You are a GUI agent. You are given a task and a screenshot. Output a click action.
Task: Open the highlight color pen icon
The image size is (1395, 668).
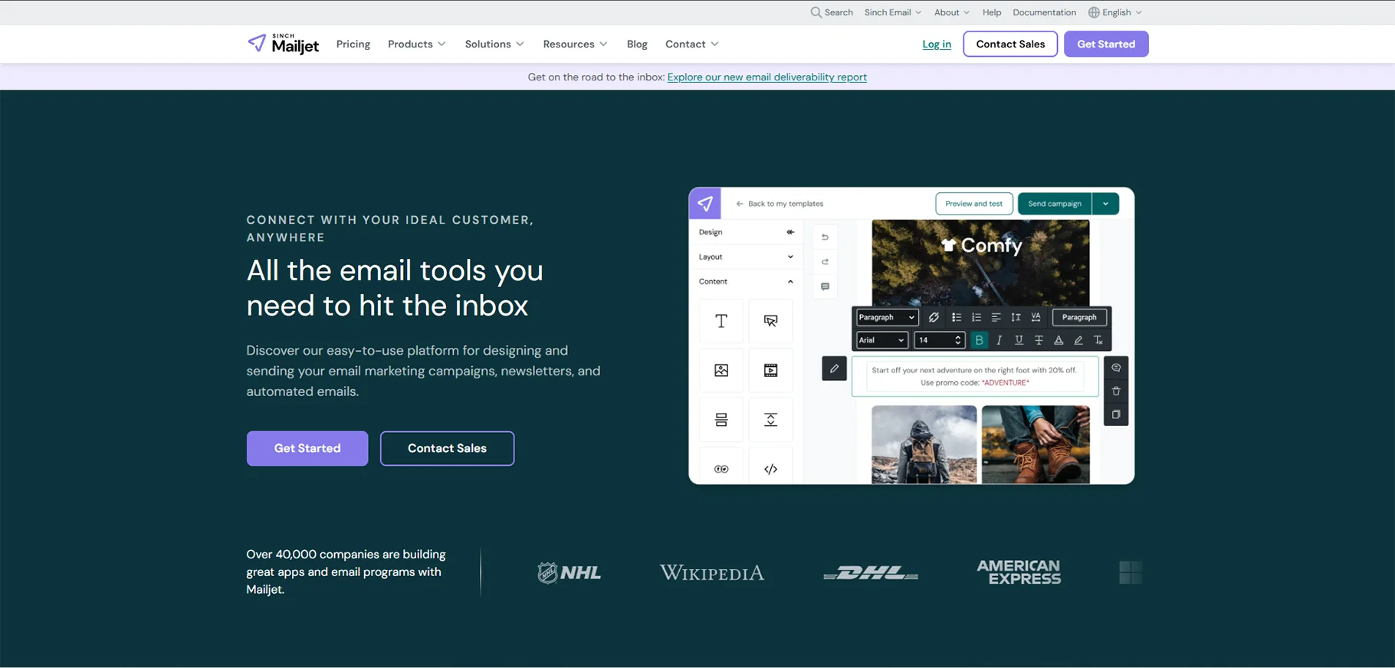tap(1078, 340)
